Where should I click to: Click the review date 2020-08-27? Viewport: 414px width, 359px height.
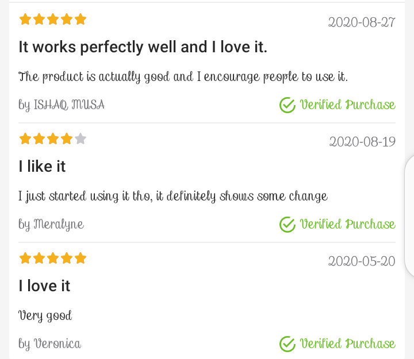pos(362,22)
